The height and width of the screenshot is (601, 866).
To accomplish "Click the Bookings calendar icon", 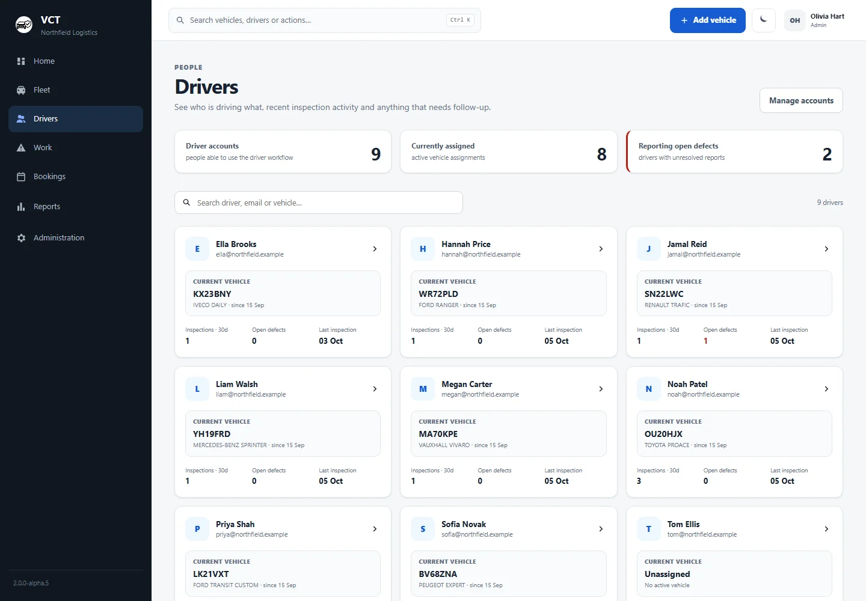I will tap(21, 177).
